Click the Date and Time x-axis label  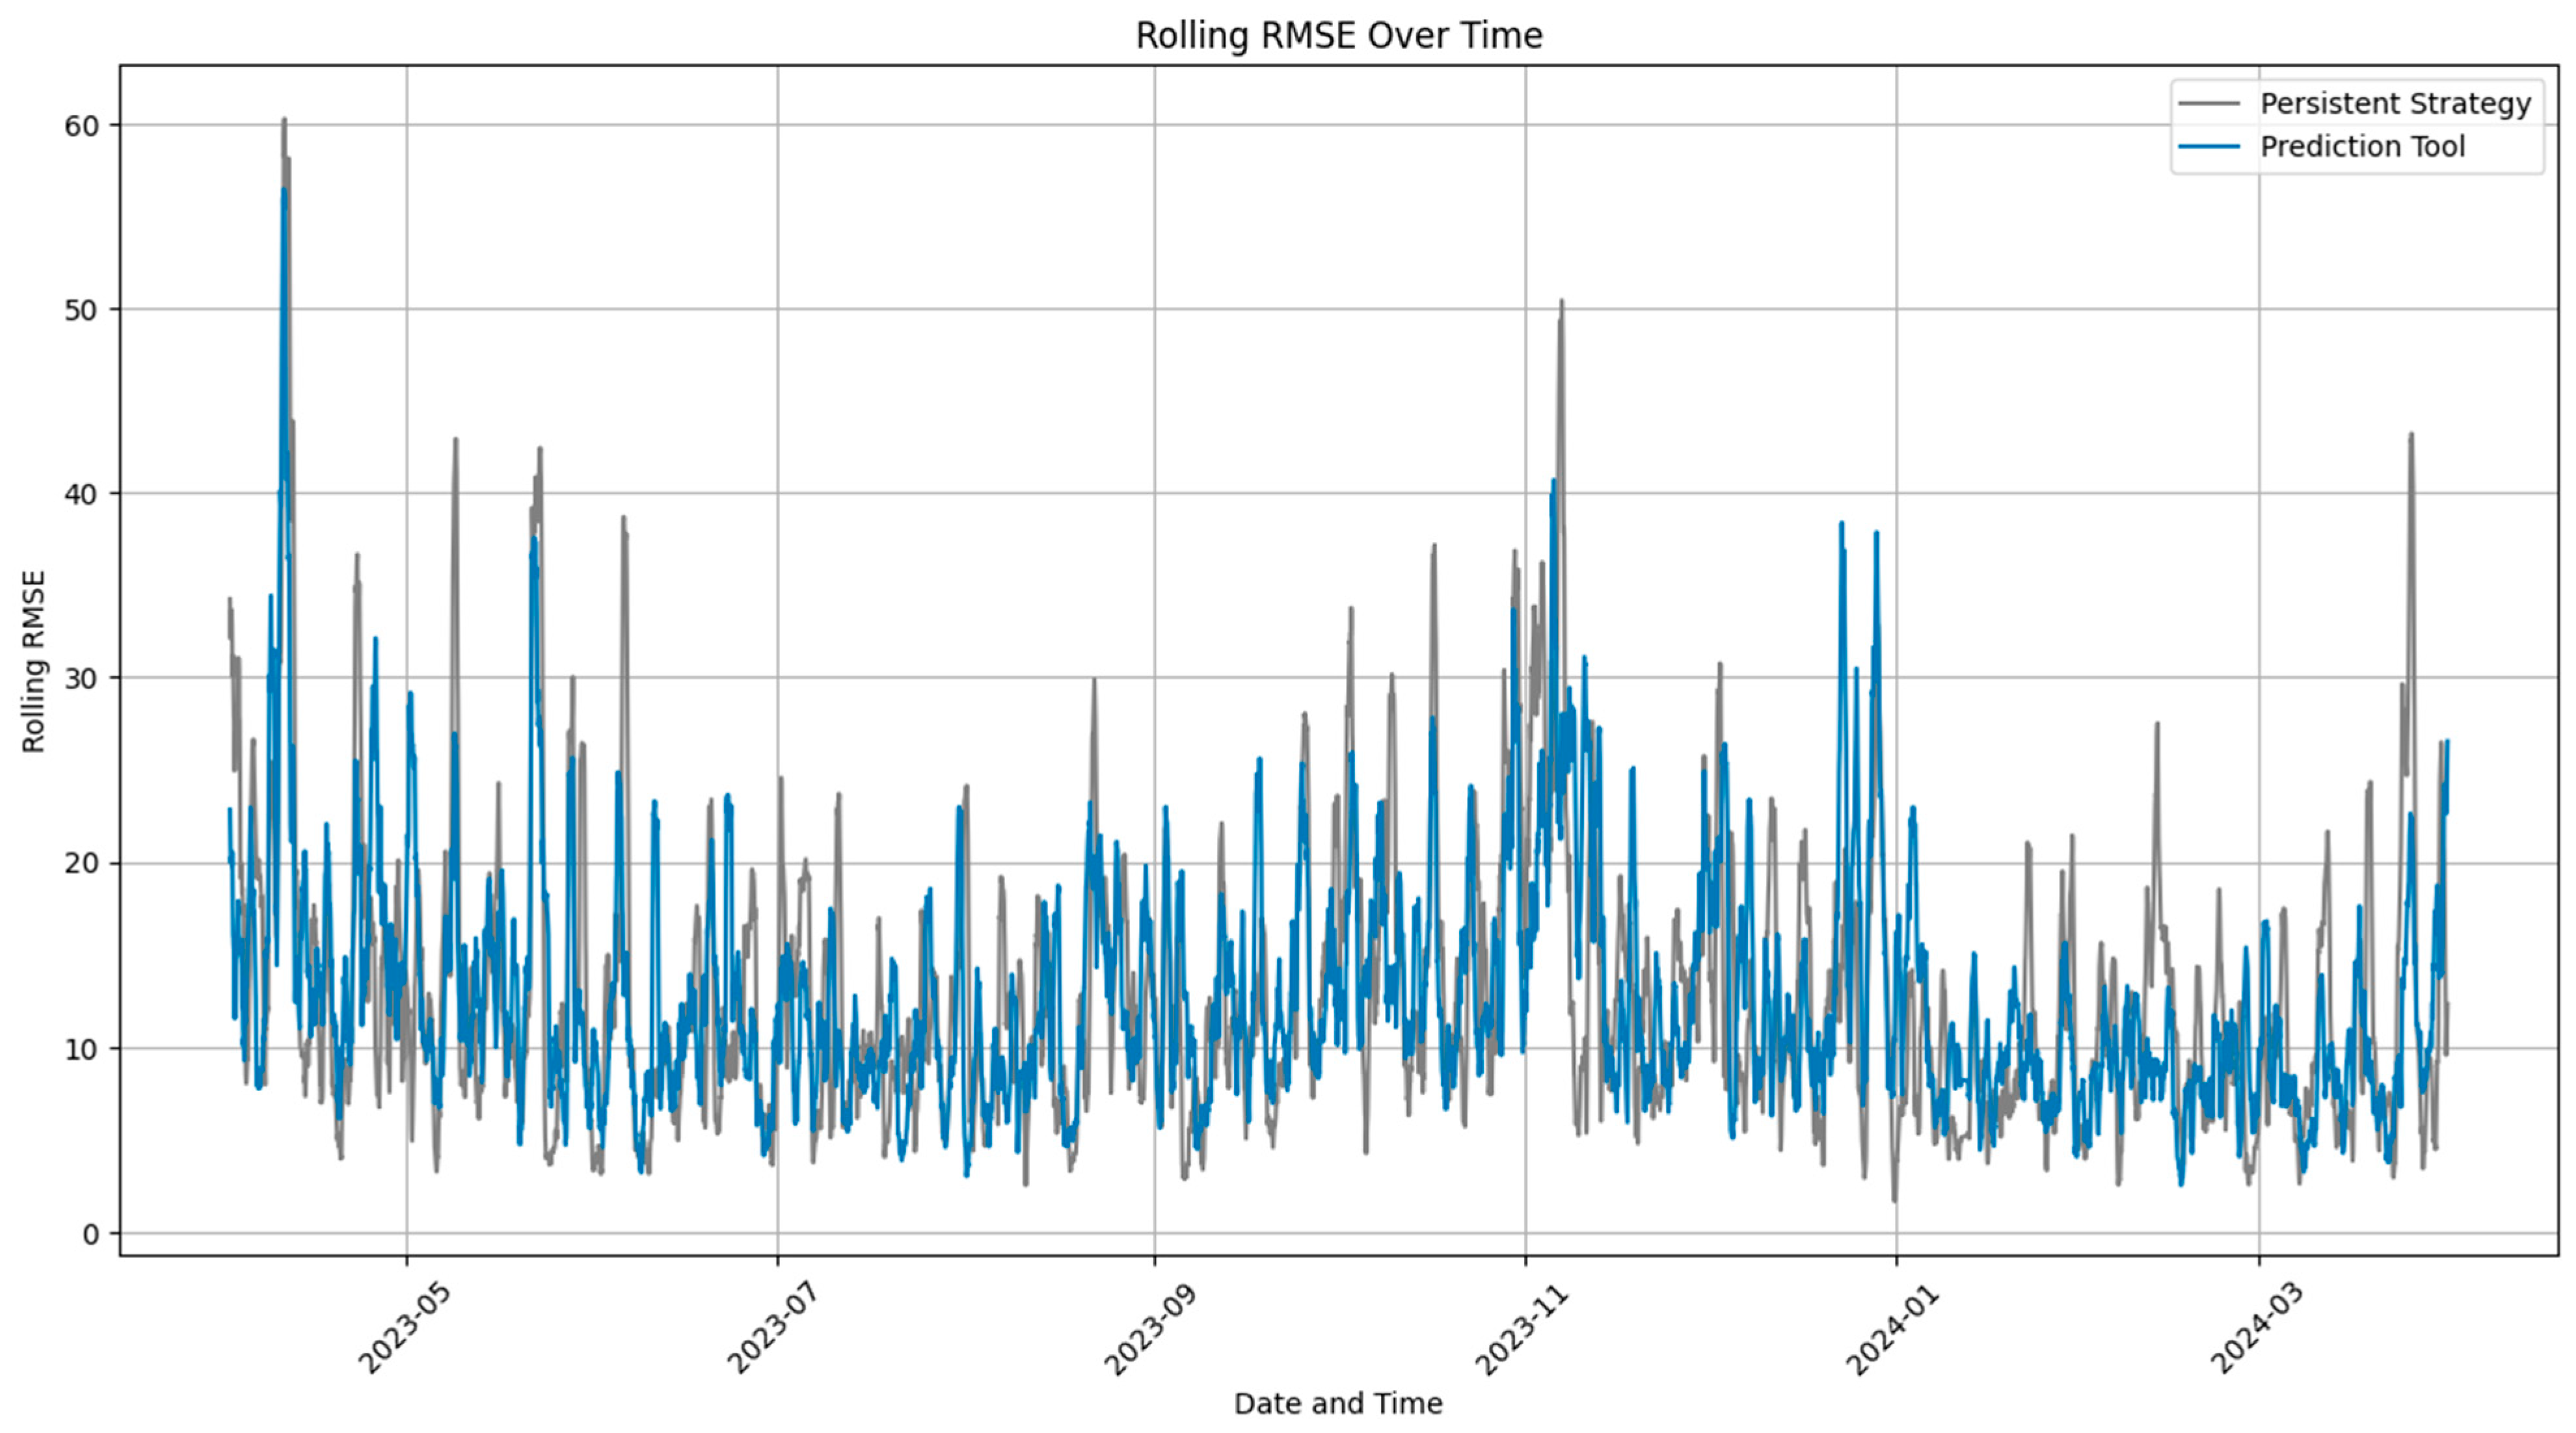tap(1338, 1403)
